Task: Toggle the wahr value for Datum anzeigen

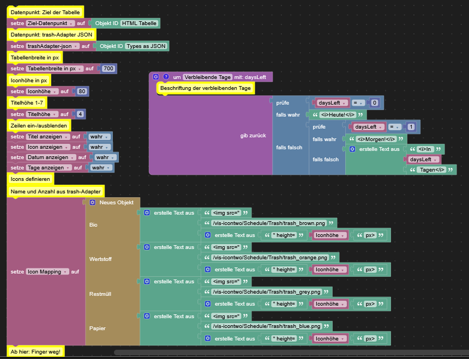Action: point(106,157)
